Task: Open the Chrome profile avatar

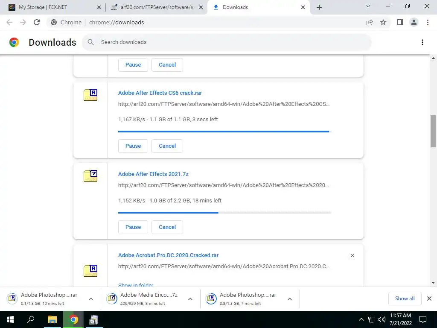Action: tap(414, 22)
